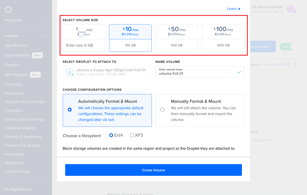Pick the $100/mo 1000 GB volume size
Image resolution: width=307 pixels, height=195 pixels.
point(223,38)
